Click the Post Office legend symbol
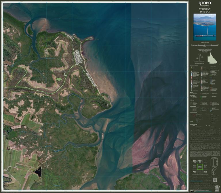Screen dimensions: 221x193 [201, 81]
